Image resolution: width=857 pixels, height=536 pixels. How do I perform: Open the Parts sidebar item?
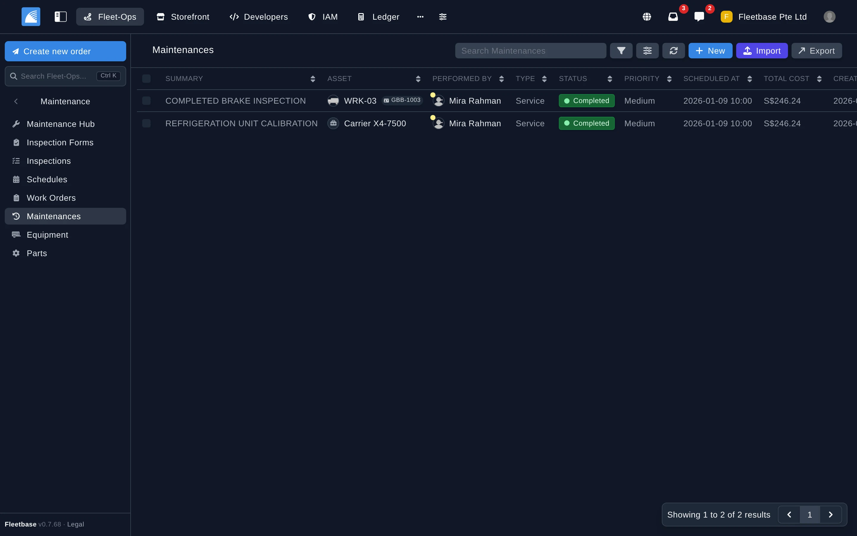click(x=65, y=253)
